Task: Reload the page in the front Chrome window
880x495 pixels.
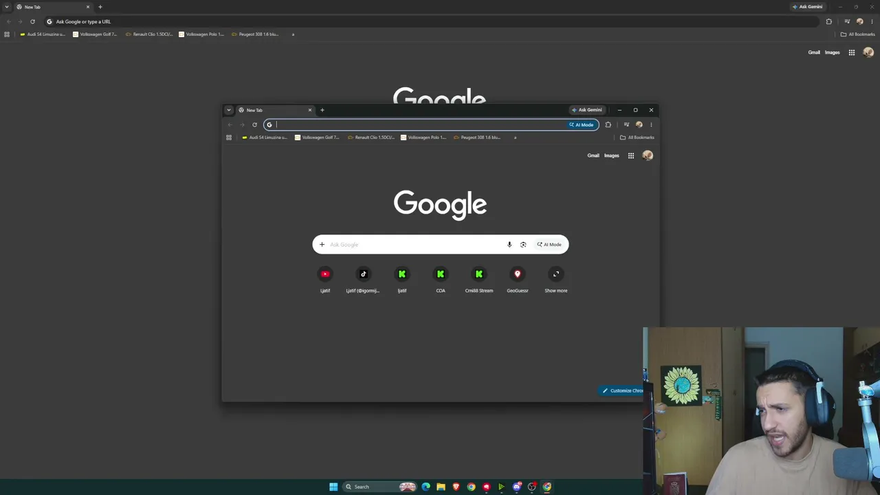Action: [x=254, y=124]
